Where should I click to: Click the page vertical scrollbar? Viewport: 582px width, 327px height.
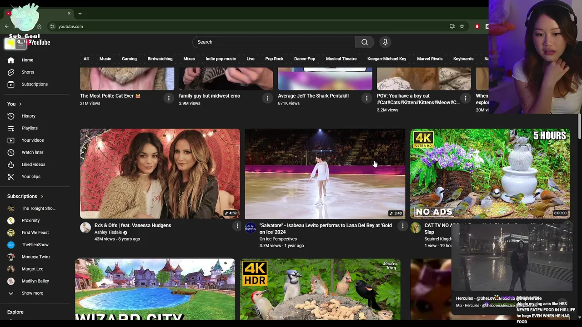579,127
